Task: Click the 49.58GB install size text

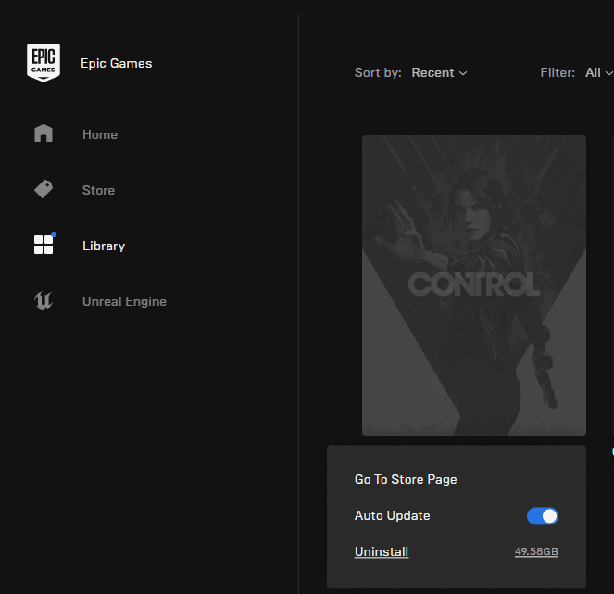Action: pos(536,551)
